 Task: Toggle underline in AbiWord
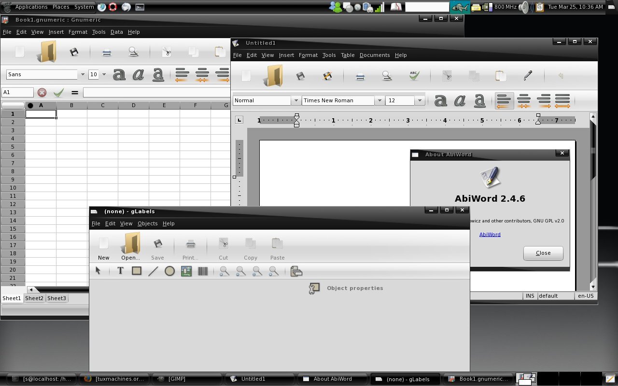[479, 100]
